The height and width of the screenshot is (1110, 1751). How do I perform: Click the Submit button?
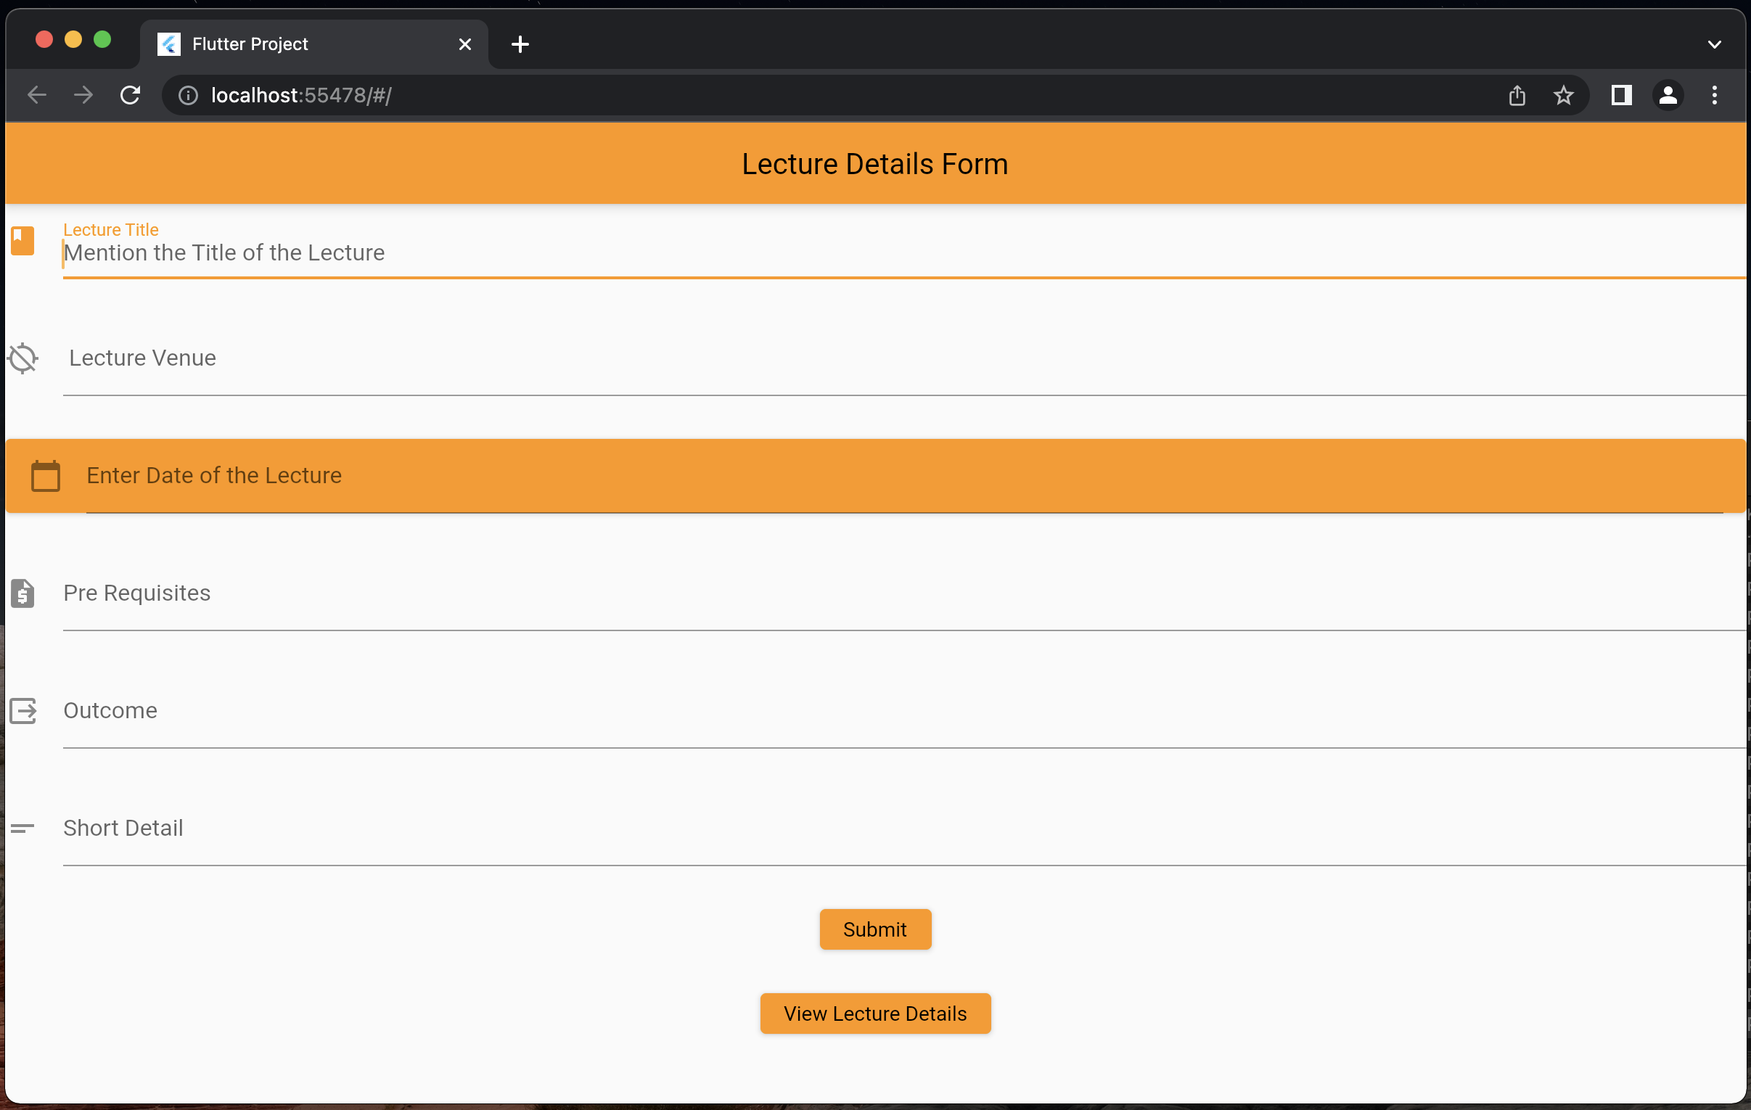874,929
